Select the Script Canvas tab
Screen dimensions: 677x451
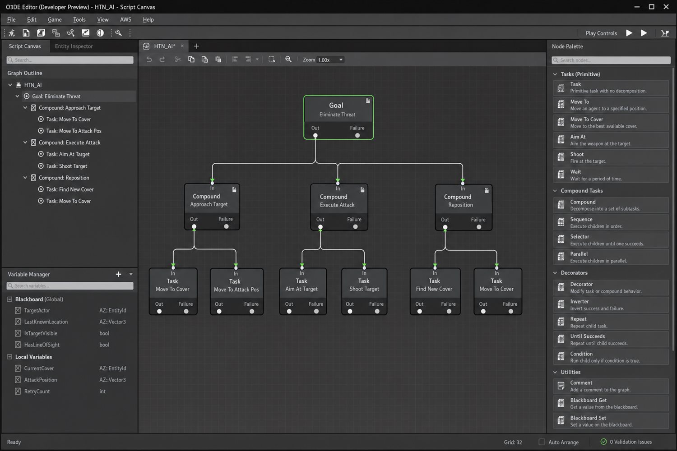25,46
